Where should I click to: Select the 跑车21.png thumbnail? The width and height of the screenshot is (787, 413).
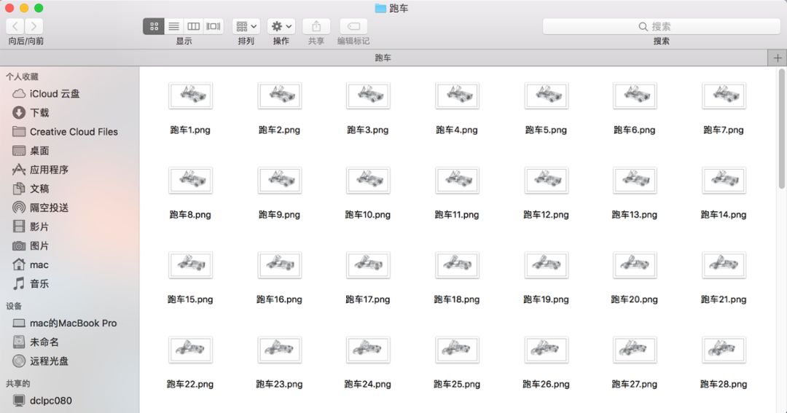724,265
